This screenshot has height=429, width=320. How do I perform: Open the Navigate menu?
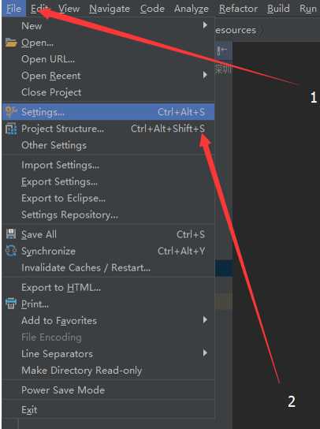click(110, 9)
